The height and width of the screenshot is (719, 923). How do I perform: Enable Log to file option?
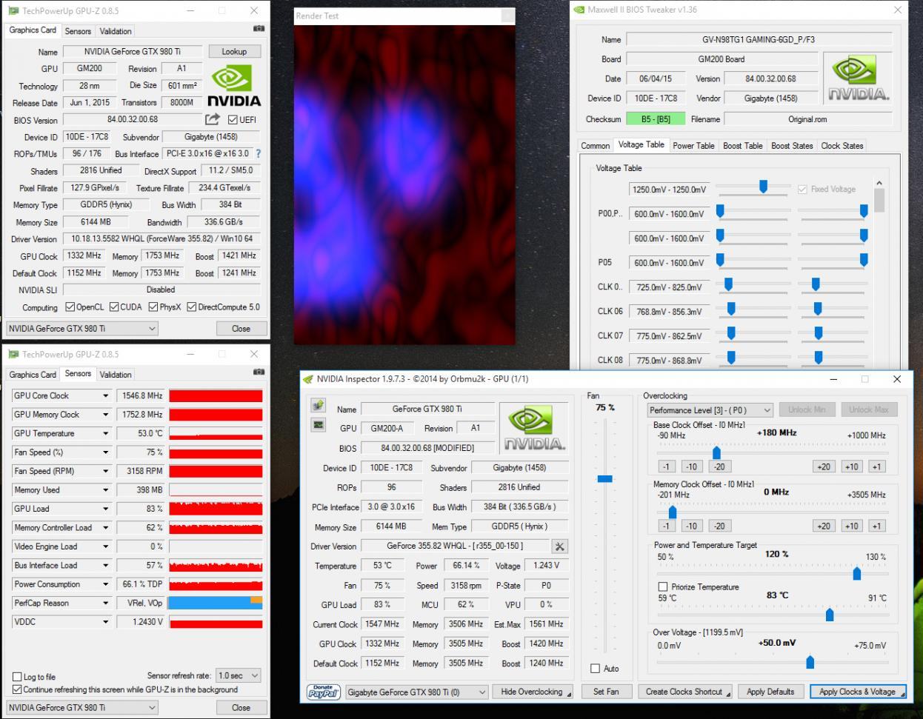click(x=17, y=677)
